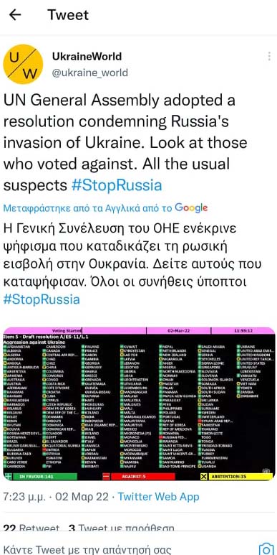Tap red AGAINST:5 bar in image

tap(139, 477)
